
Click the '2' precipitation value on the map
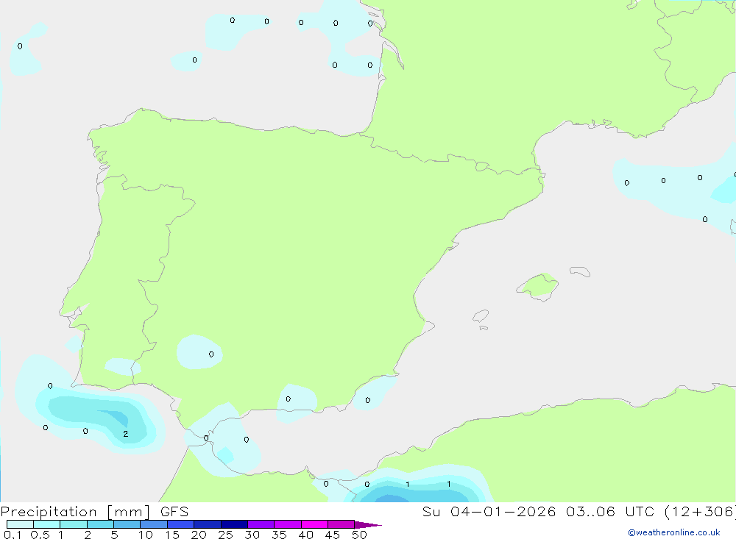pos(125,434)
